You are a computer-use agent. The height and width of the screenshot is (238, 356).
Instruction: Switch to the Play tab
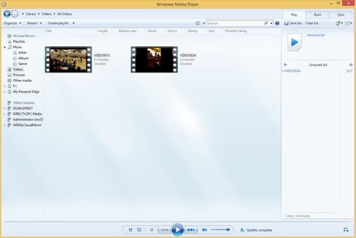point(294,15)
